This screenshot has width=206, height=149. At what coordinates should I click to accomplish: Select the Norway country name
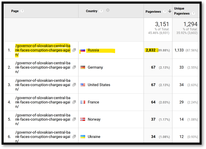pyautogui.click(x=94, y=119)
